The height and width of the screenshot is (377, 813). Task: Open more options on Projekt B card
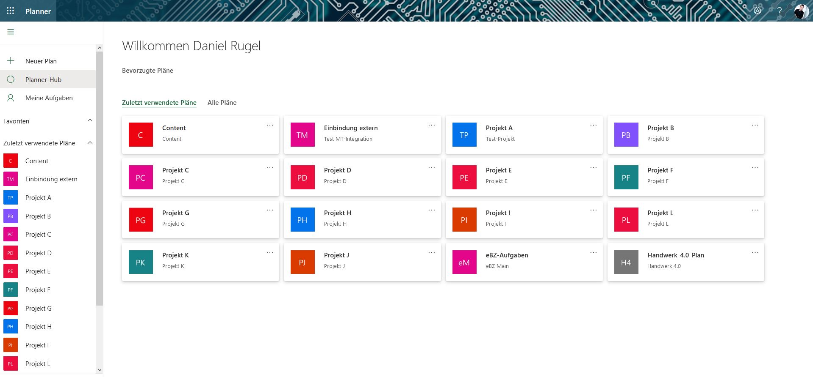[x=755, y=125]
